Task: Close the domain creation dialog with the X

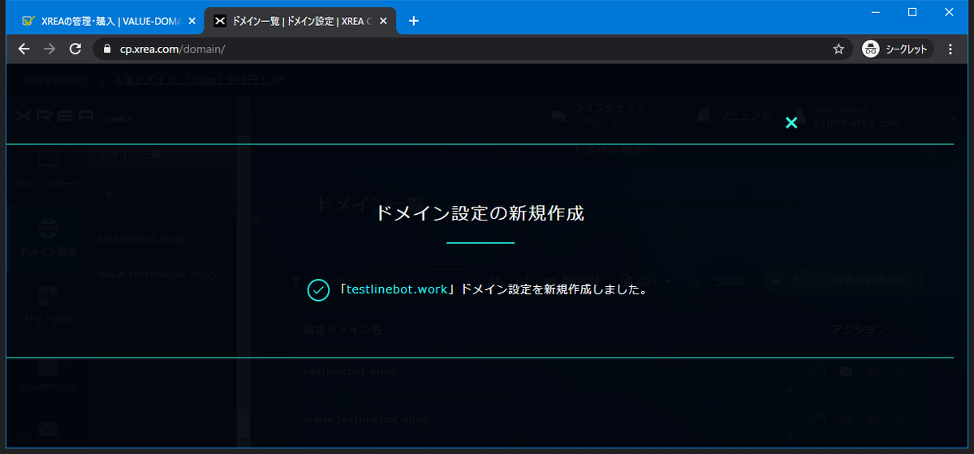Action: point(791,122)
